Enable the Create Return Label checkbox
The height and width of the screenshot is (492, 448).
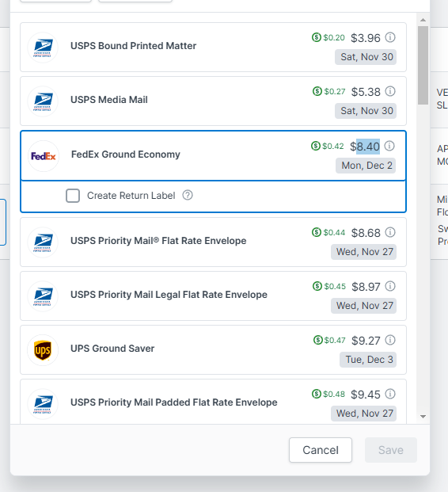coord(73,196)
